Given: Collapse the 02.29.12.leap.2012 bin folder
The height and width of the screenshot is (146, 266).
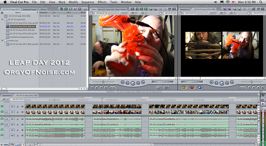Looking at the screenshot, I should 2,20.
